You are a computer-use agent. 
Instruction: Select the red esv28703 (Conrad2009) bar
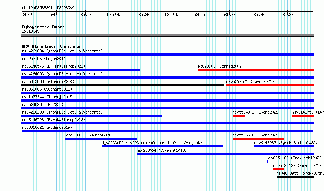(x=256, y=70)
